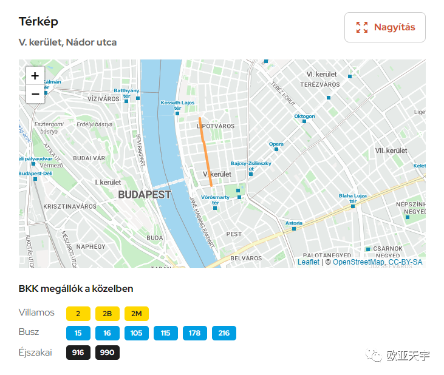Open the Leaflet attribution link
This screenshot has height=375, width=444.
tap(308, 262)
